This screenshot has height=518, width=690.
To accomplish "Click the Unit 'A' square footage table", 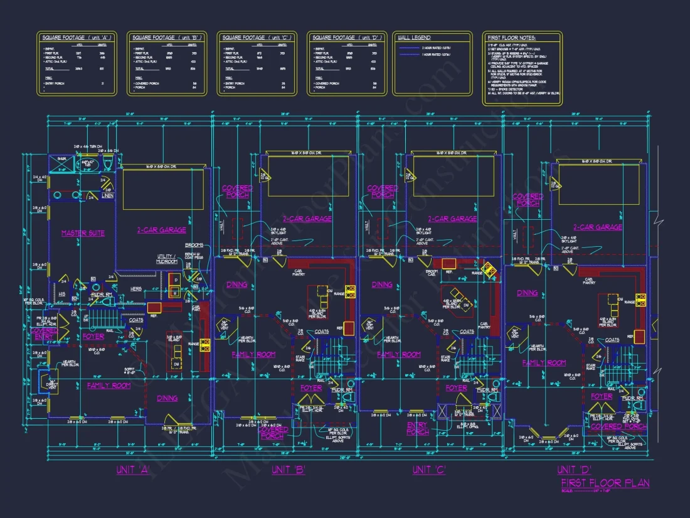I will click(77, 63).
